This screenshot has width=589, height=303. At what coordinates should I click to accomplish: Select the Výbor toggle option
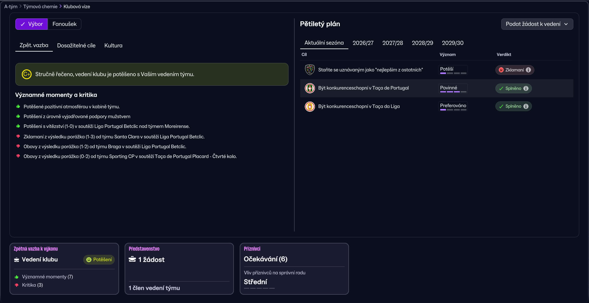click(x=32, y=24)
